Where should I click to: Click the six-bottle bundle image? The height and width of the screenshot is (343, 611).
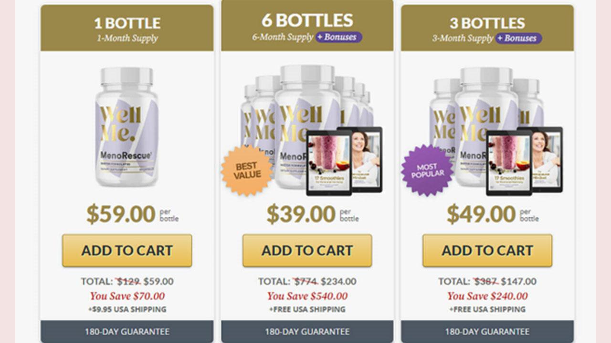[307, 128]
